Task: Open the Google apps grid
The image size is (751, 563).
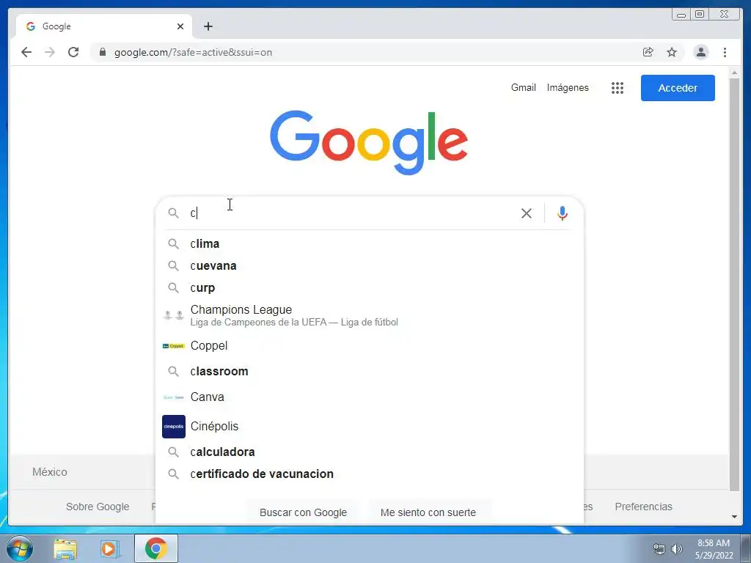Action: coord(618,88)
